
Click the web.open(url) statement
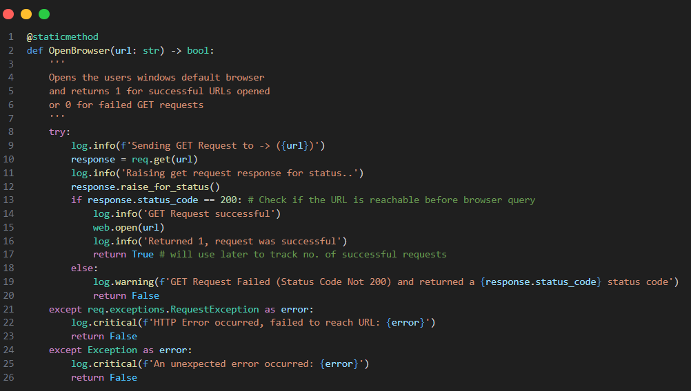[x=128, y=228]
